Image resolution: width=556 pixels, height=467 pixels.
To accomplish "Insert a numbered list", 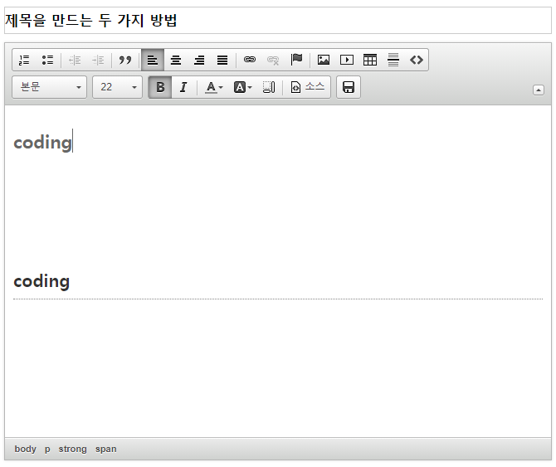I will pyautogui.click(x=24, y=60).
